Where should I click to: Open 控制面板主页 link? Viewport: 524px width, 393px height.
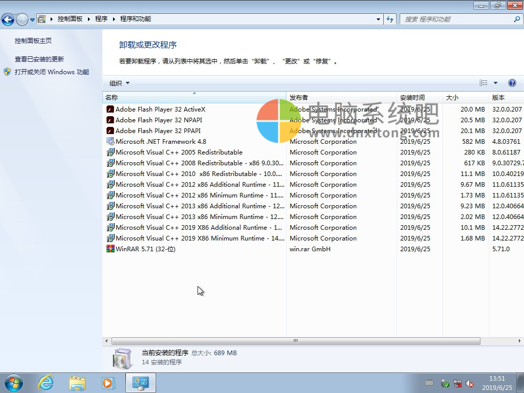(33, 41)
